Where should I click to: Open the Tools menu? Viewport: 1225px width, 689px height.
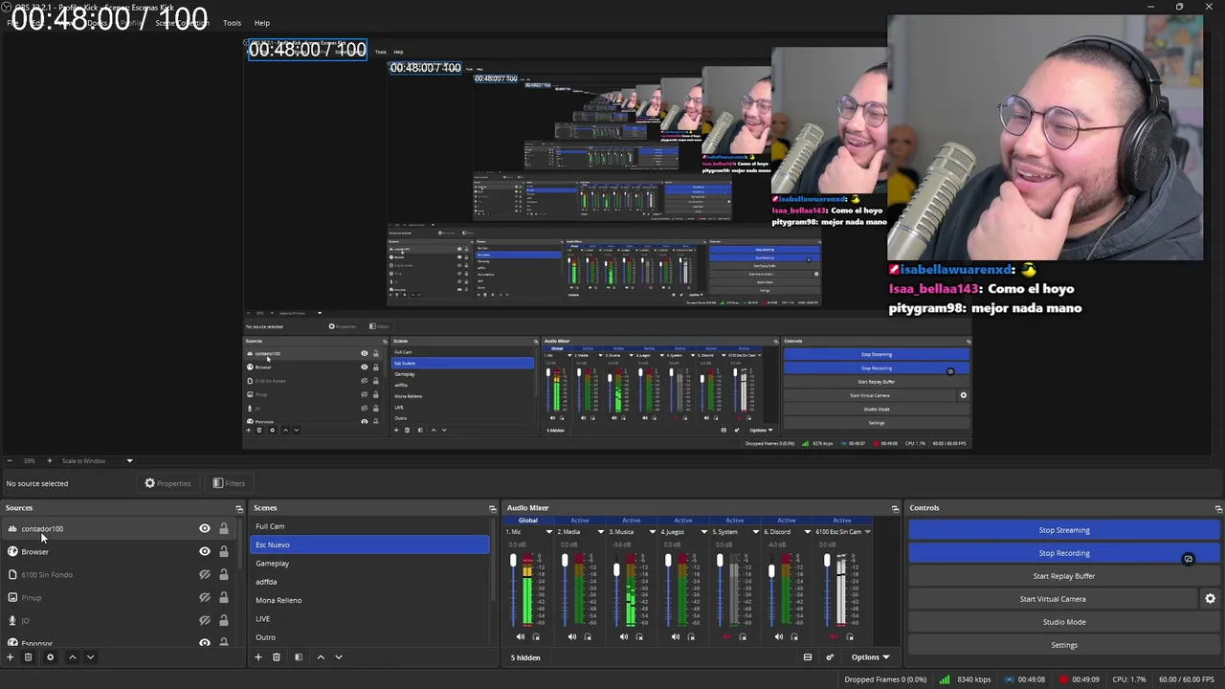point(232,23)
